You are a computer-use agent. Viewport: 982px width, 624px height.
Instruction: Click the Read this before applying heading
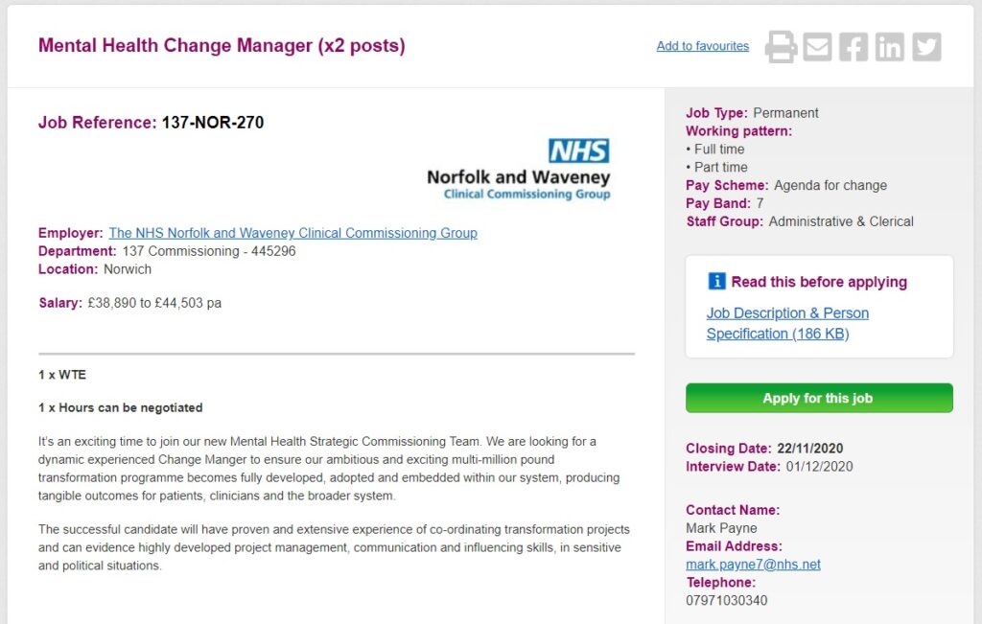point(819,282)
